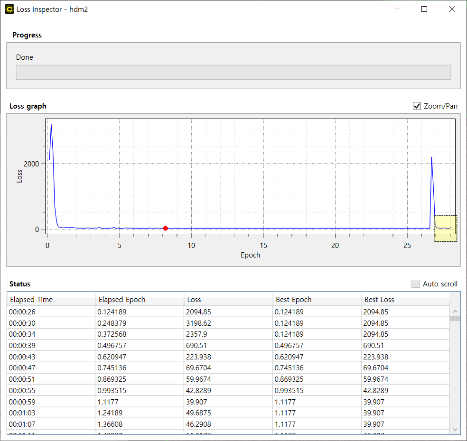The height and width of the screenshot is (441, 467).
Task: Enable the Auto scroll checkbox
Action: tap(416, 284)
